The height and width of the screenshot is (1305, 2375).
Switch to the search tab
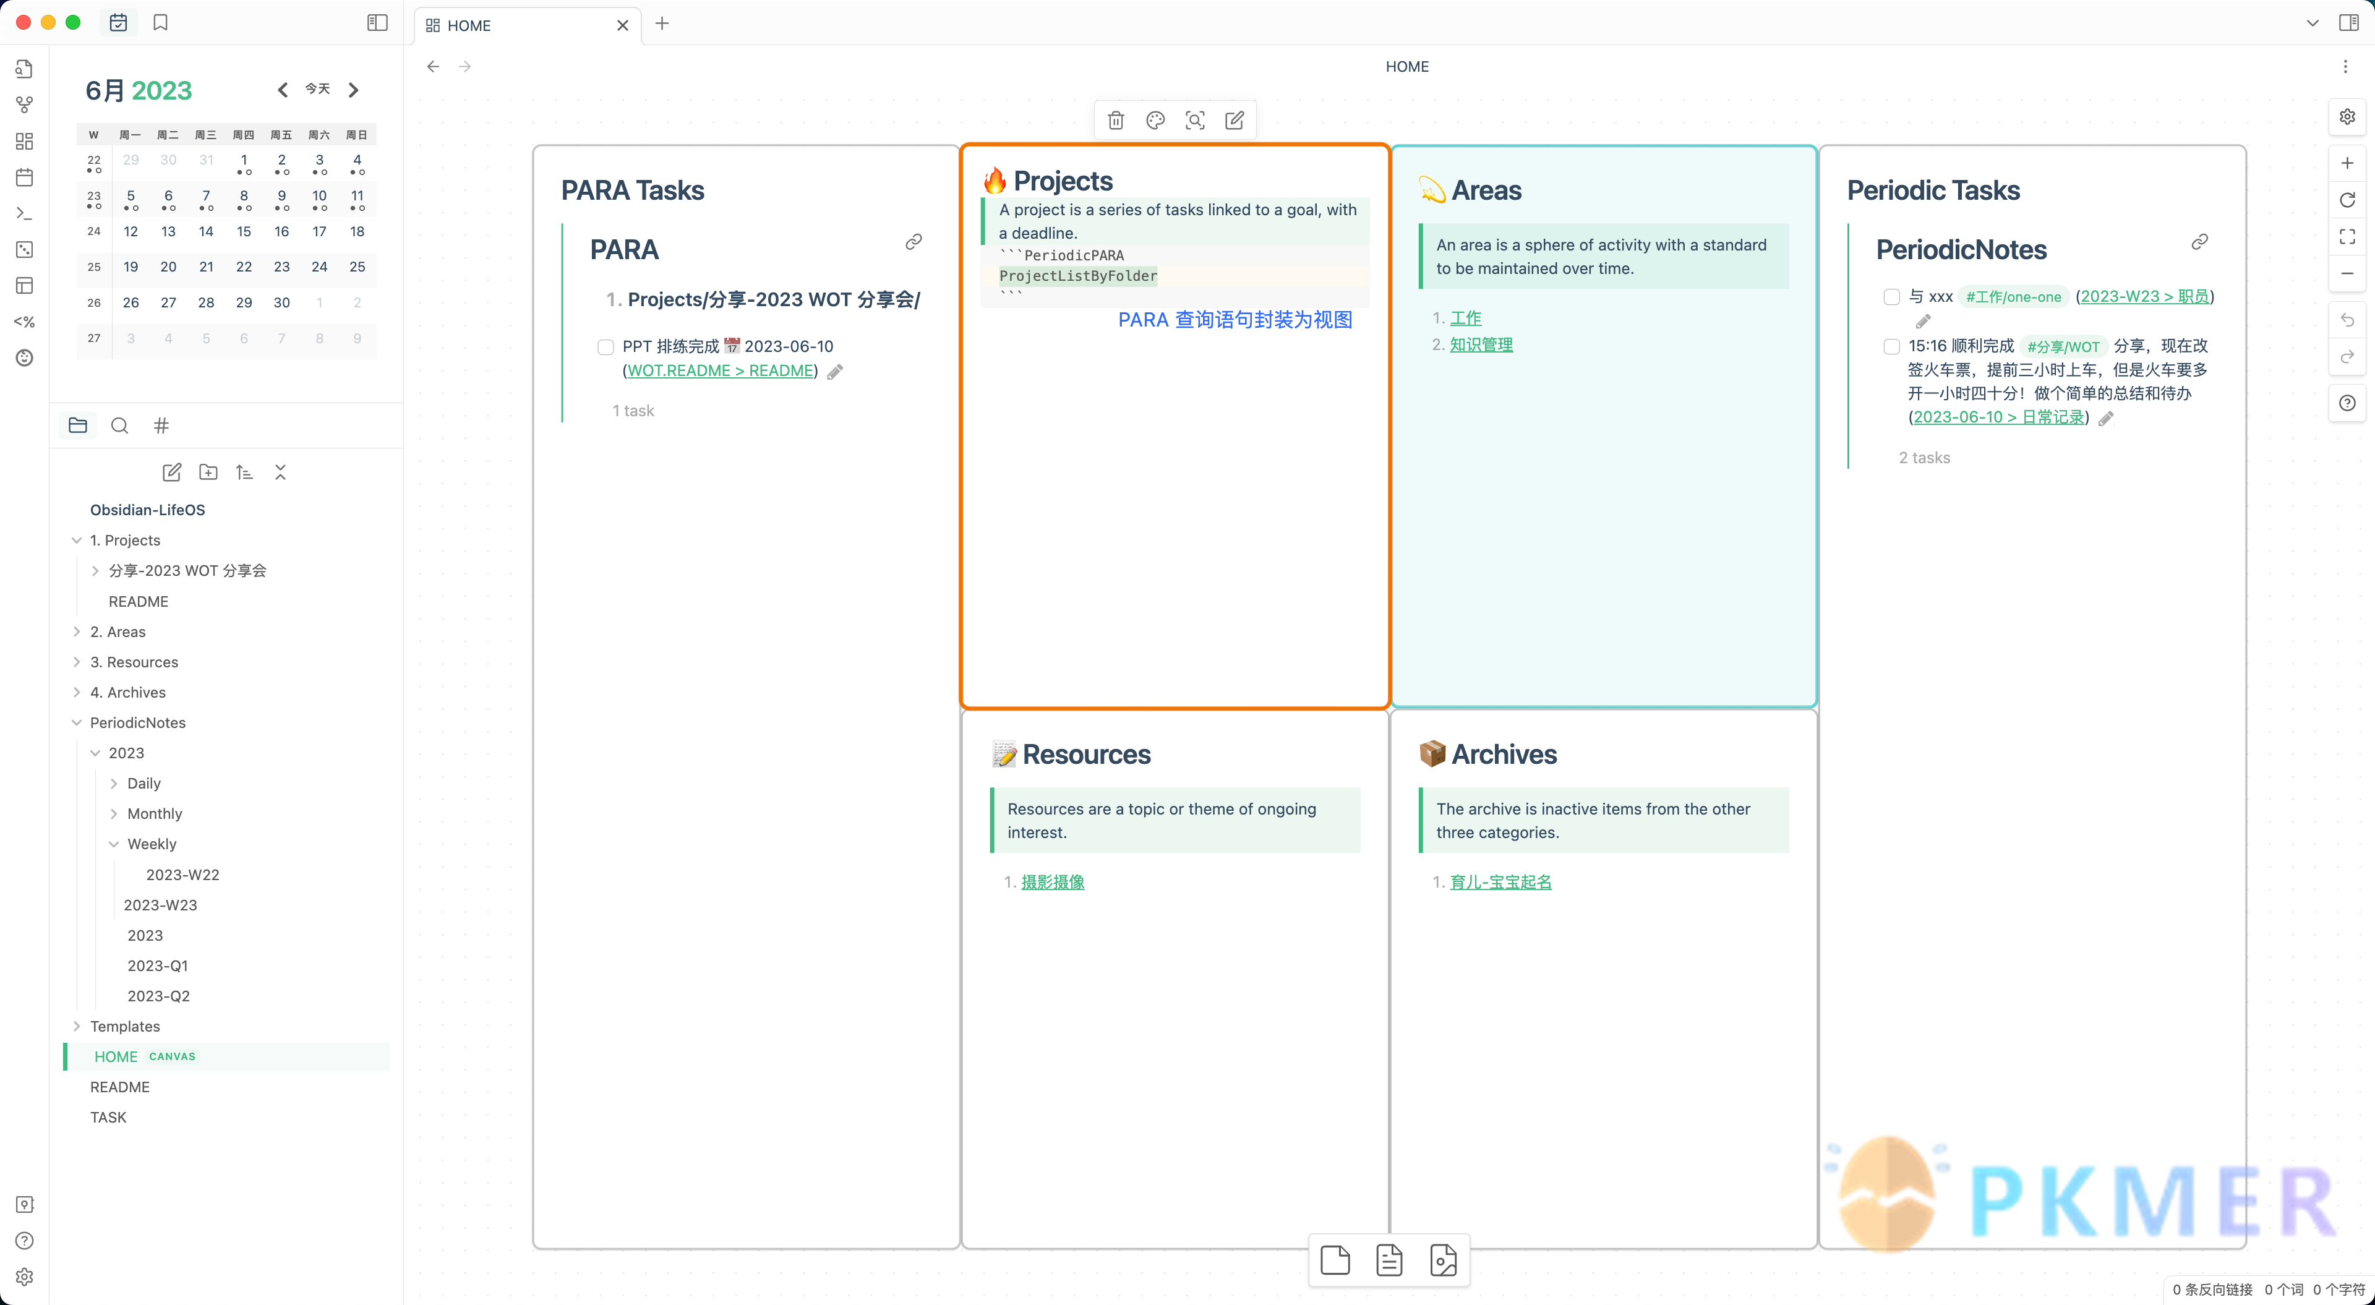119,425
